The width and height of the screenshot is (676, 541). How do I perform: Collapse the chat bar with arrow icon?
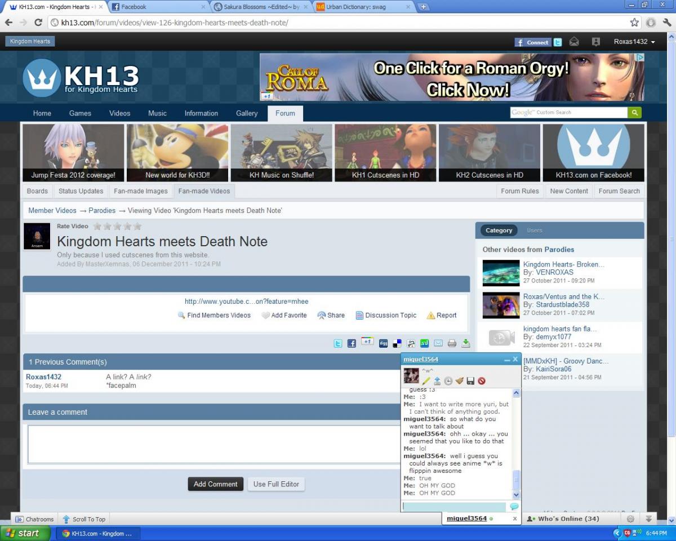pos(649,519)
